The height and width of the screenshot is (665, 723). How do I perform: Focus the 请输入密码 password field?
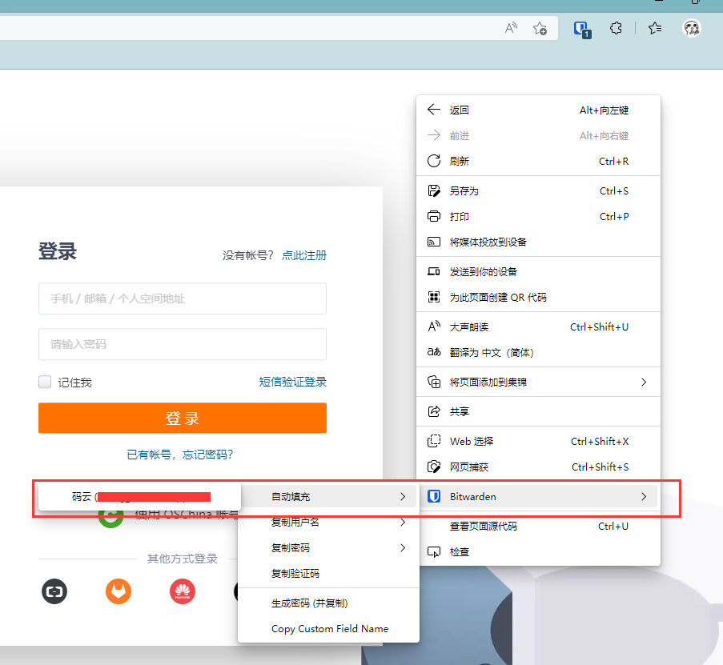(182, 344)
